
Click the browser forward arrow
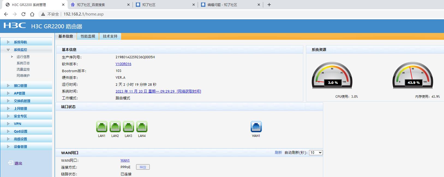[15, 14]
